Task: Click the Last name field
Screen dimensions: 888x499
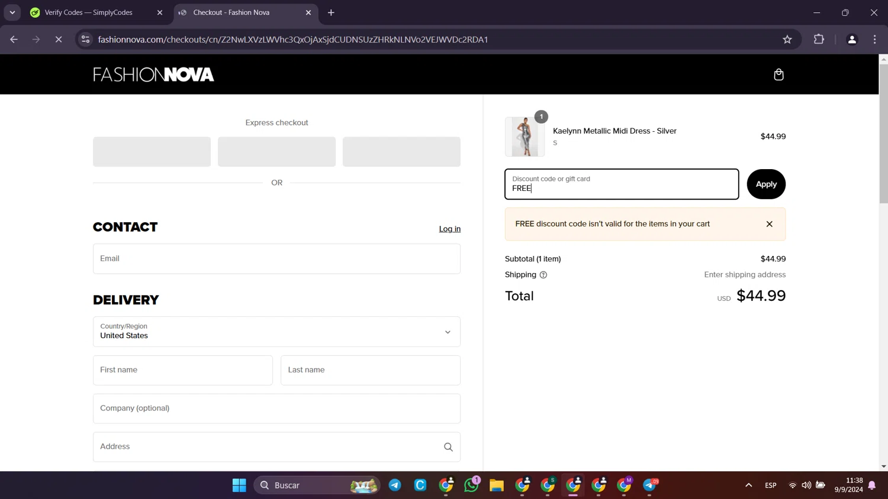Action: tap(371, 370)
